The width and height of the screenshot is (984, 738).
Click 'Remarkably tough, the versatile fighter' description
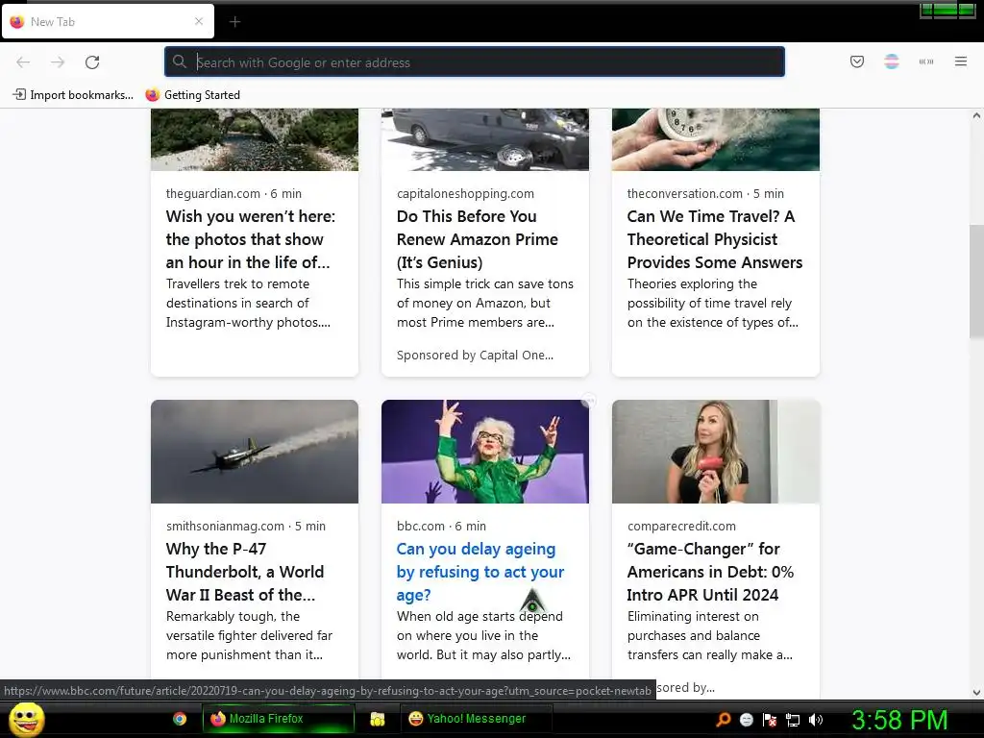249,636
